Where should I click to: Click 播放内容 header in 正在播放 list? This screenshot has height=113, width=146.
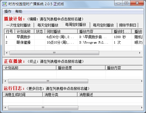coord(124,68)
